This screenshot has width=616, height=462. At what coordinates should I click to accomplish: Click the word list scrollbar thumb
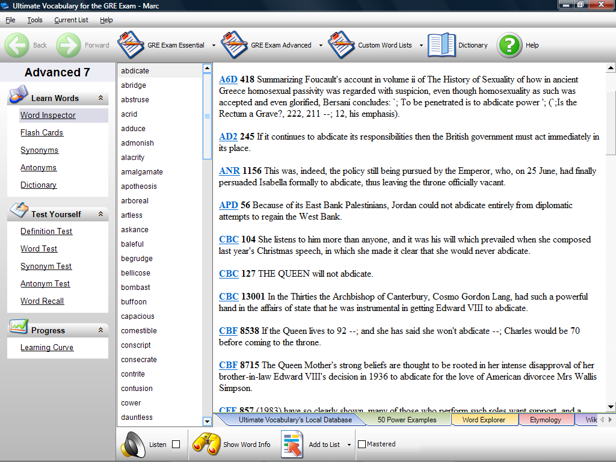[207, 116]
